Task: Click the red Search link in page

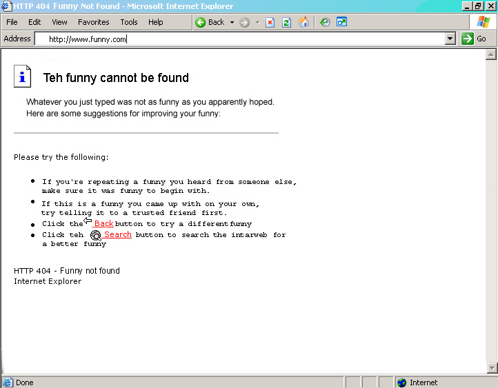Action: 118,235
